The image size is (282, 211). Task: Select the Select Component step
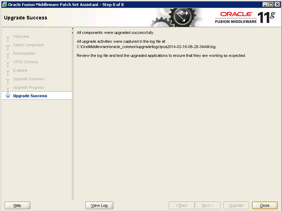point(29,45)
